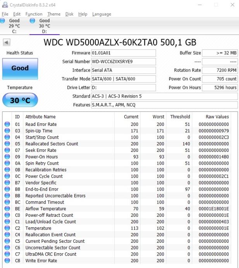Open the Language menu
This screenshot has height=268, width=239.
coord(101,14)
